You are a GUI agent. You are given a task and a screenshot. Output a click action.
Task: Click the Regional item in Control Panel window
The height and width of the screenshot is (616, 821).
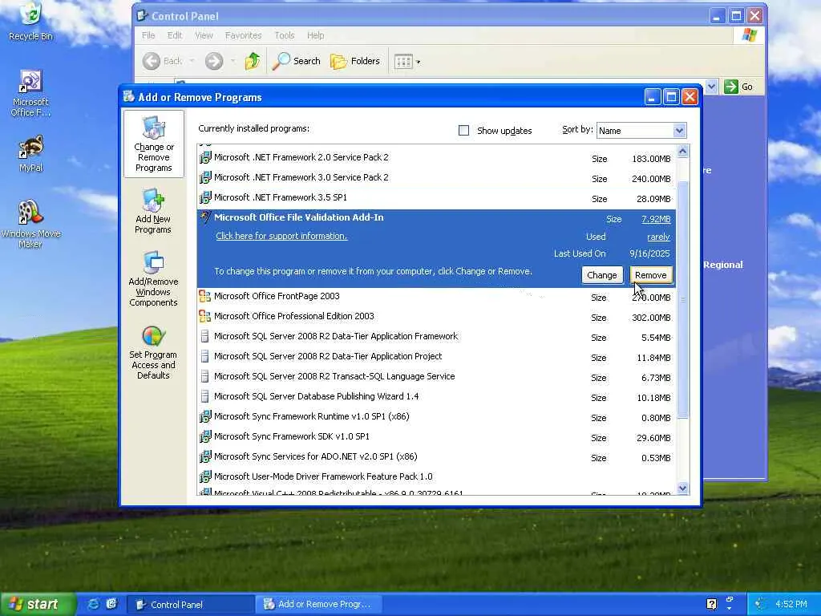(x=722, y=265)
